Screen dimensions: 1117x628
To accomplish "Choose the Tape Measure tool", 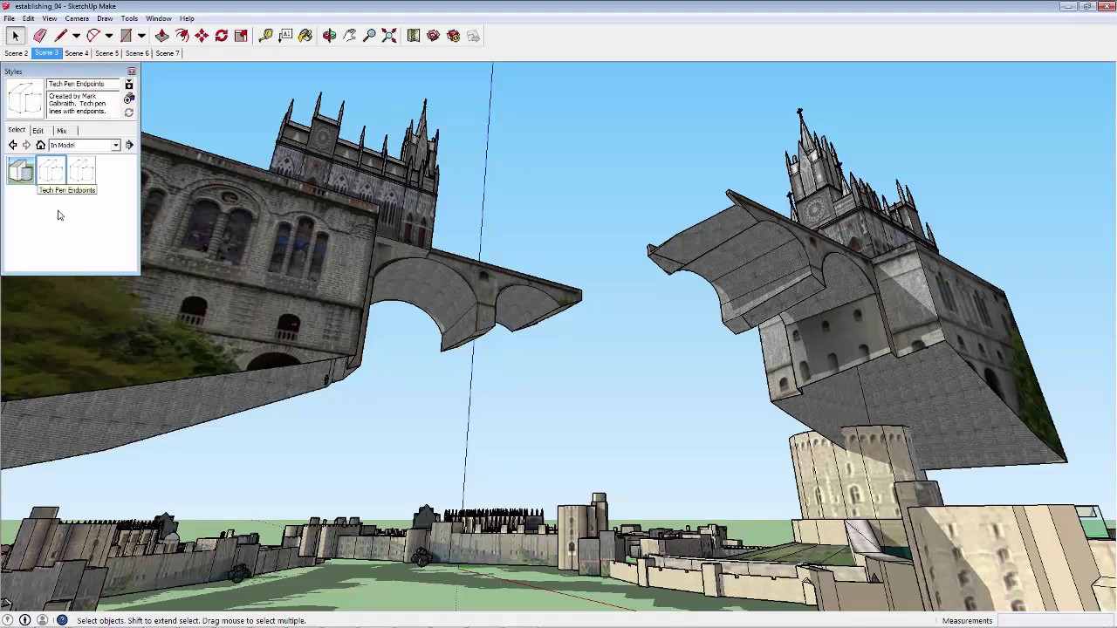I will [266, 36].
